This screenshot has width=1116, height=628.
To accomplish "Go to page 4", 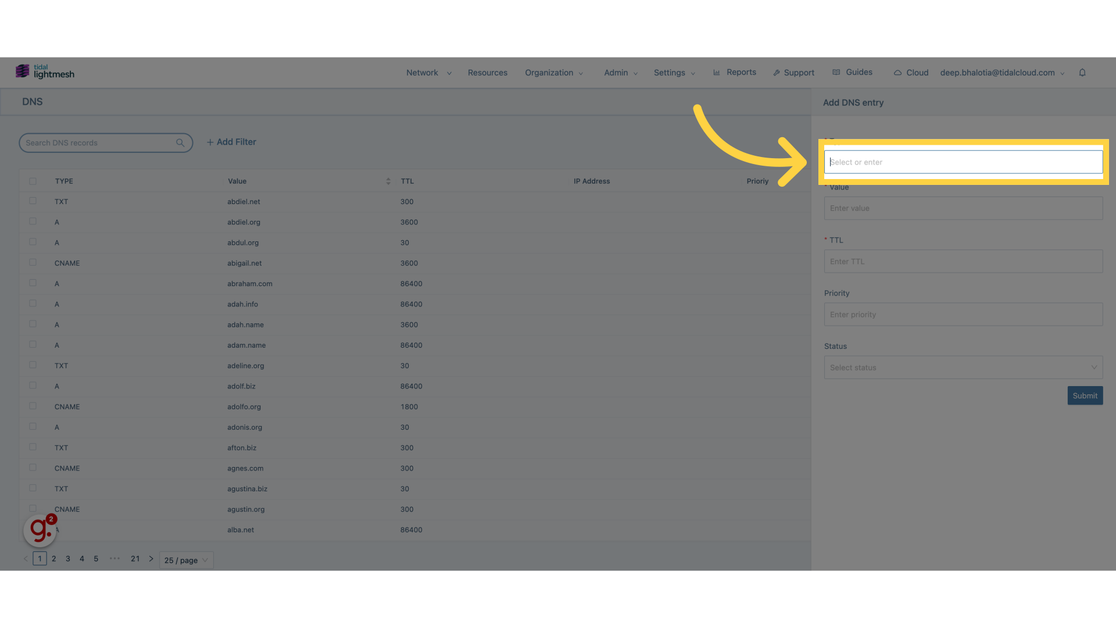I will coord(82,559).
